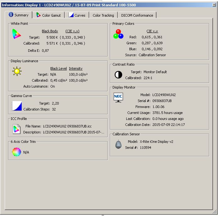Open the Curves tab
The width and height of the screenshot is (218, 216).
tap(77, 15)
